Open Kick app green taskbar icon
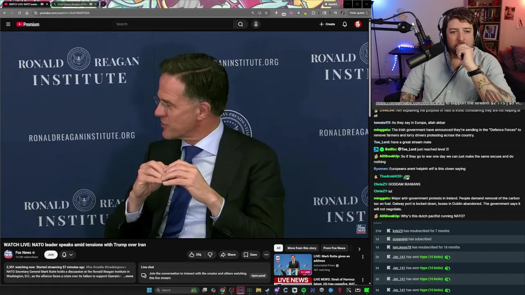 pos(367,290)
